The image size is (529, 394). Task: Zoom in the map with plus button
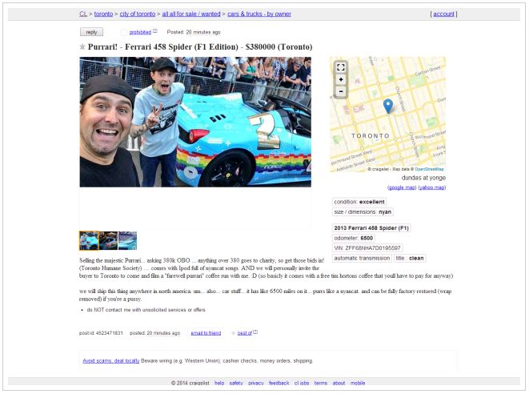coord(341,79)
